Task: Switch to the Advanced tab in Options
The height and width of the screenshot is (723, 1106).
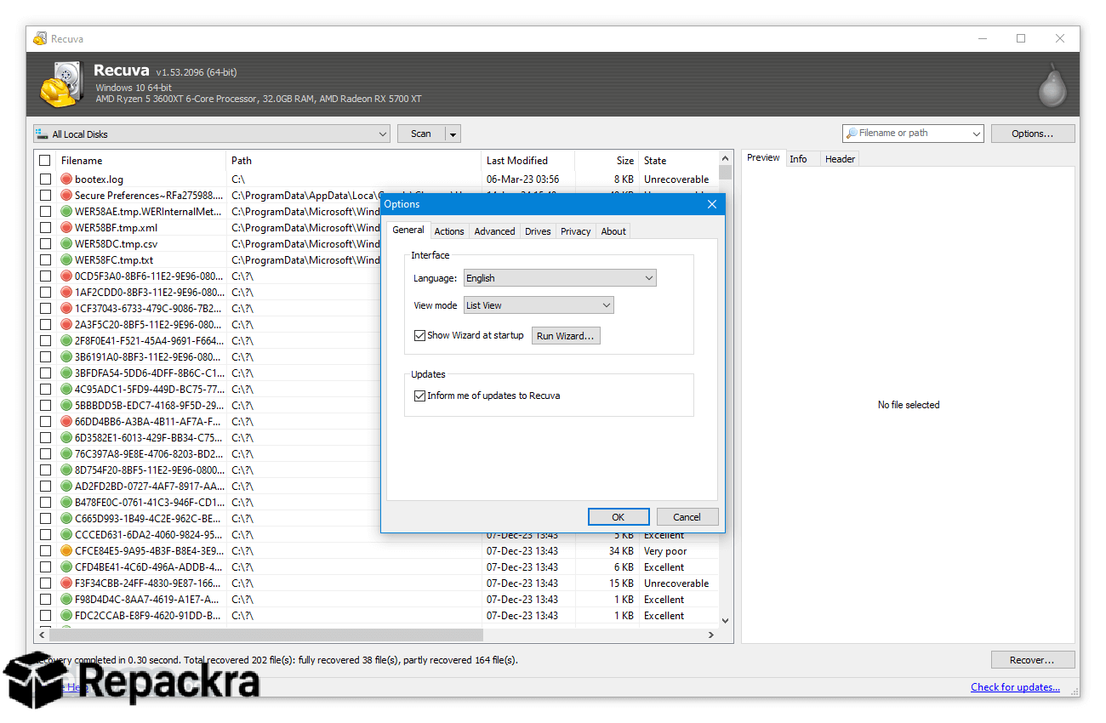Action: tap(494, 231)
